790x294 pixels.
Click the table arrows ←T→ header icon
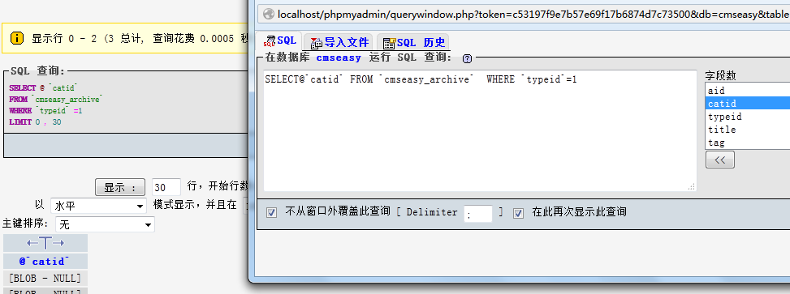[45, 243]
